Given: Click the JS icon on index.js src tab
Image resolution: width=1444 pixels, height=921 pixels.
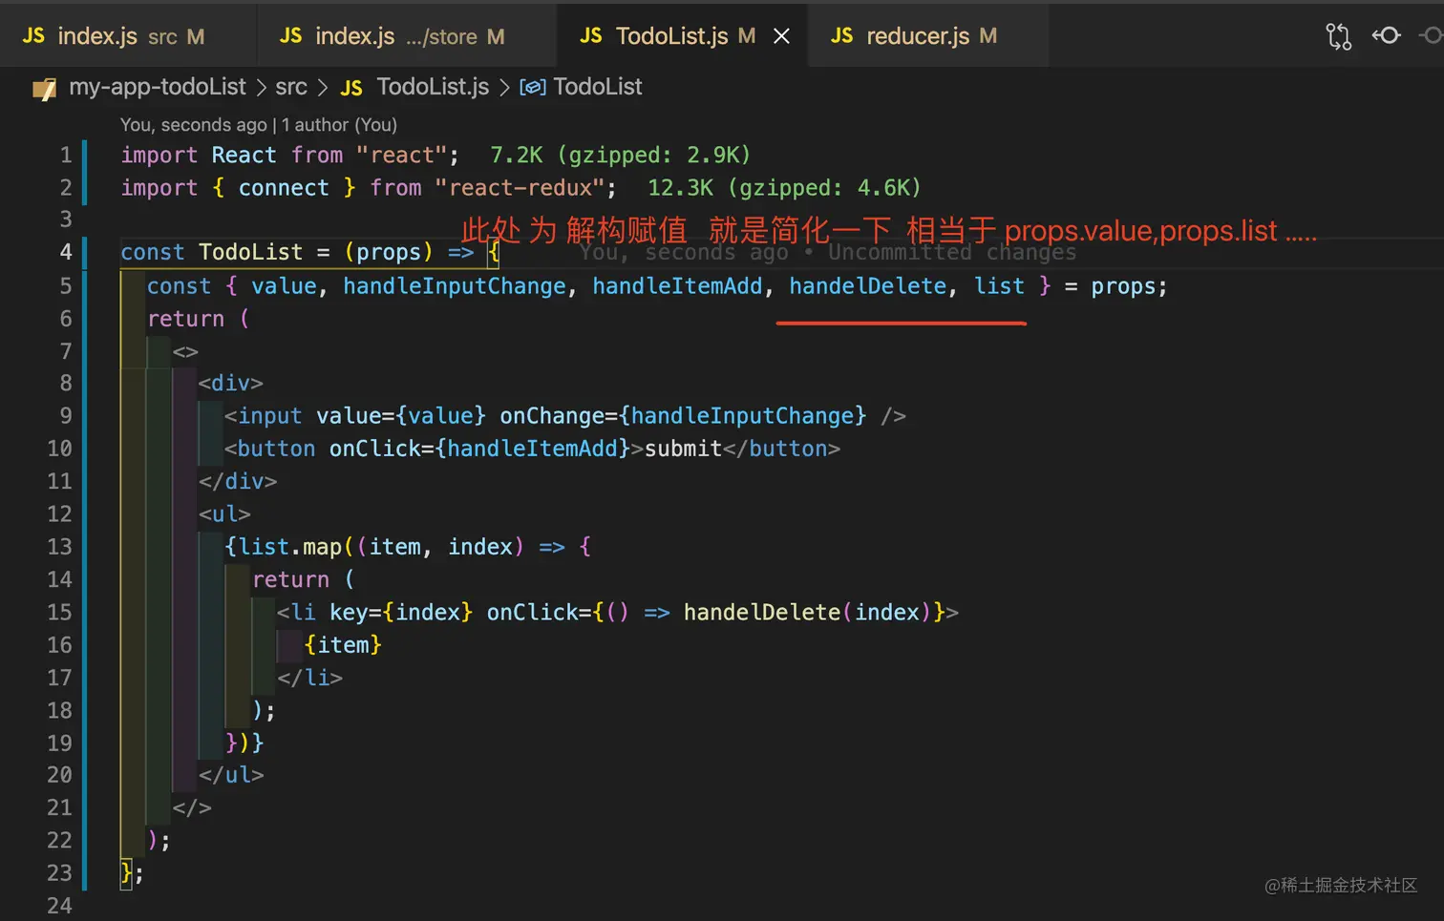Looking at the screenshot, I should 33,36.
